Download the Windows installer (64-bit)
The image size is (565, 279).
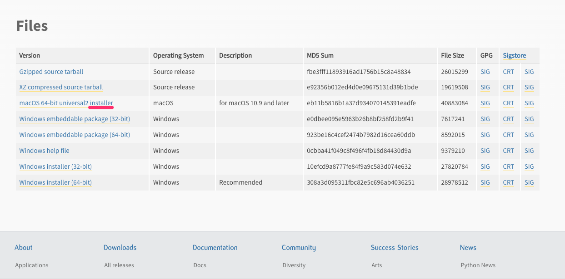click(55, 182)
